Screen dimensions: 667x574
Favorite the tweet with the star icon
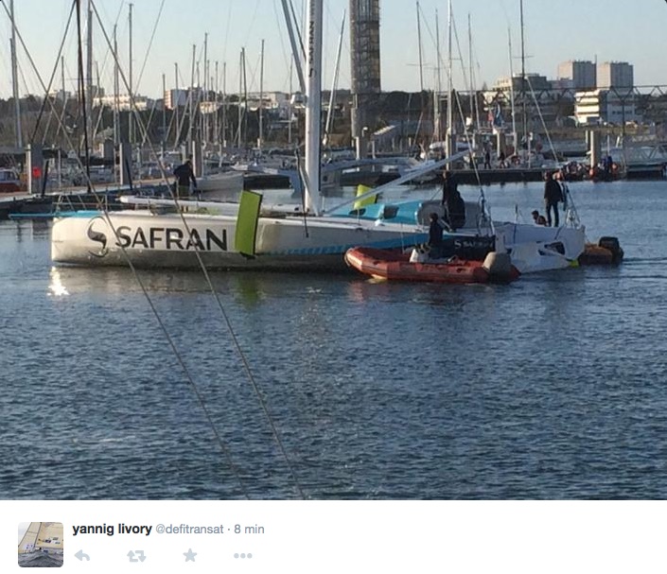190,555
